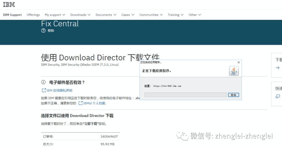
Task: Open the Documents dropdown
Action: coord(106,15)
